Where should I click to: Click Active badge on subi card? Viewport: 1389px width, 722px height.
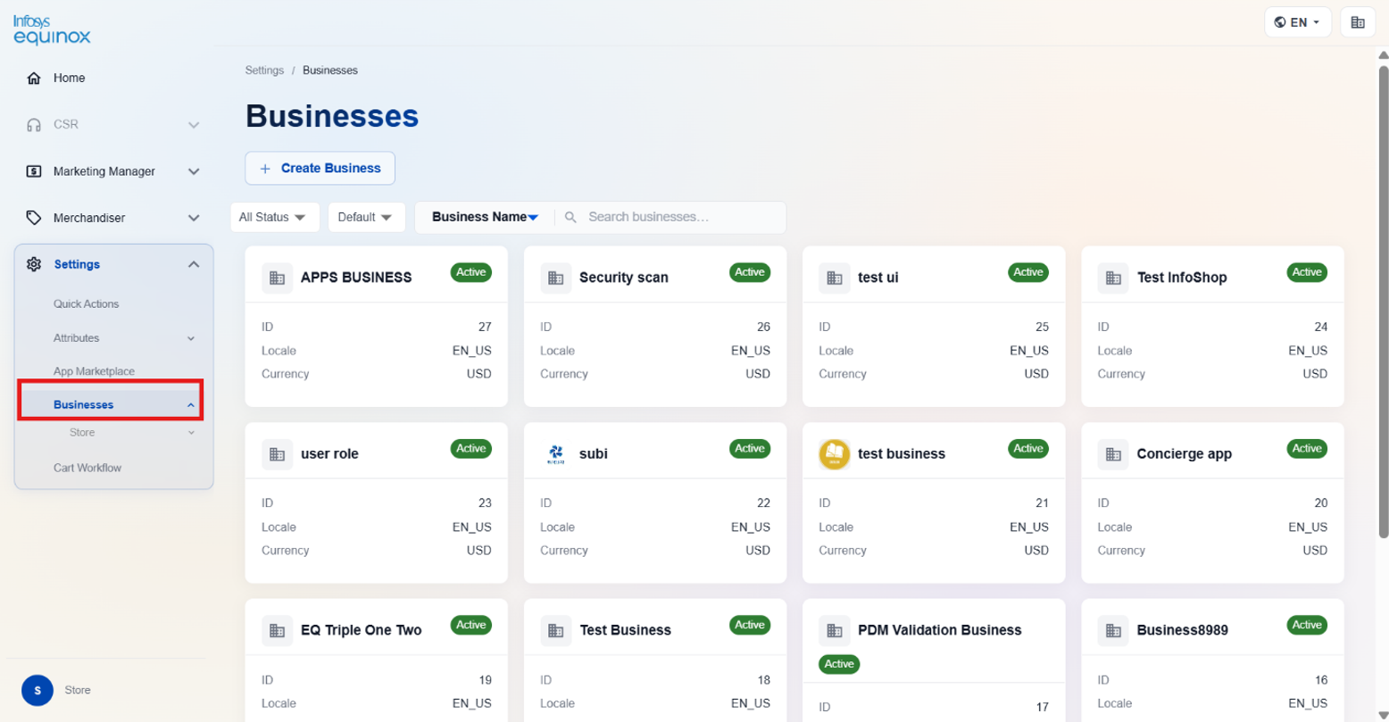coord(750,449)
